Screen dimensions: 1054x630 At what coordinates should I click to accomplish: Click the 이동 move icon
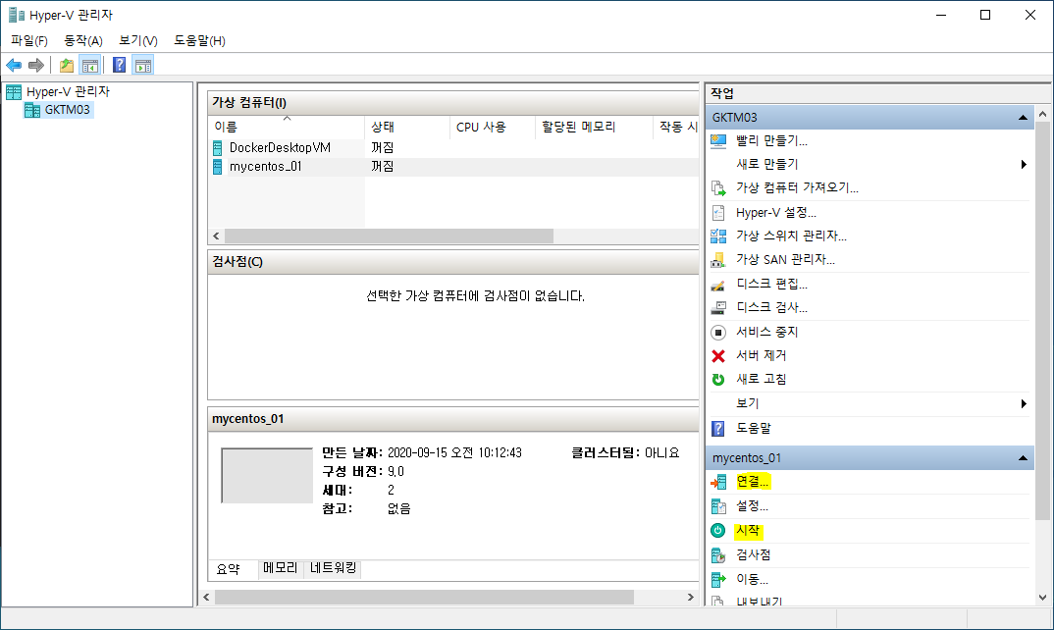pyautogui.click(x=718, y=579)
